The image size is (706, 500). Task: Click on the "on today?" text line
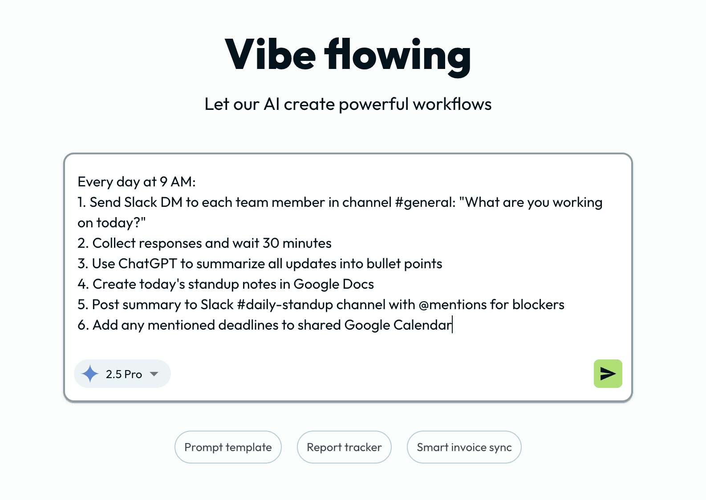[x=112, y=223]
